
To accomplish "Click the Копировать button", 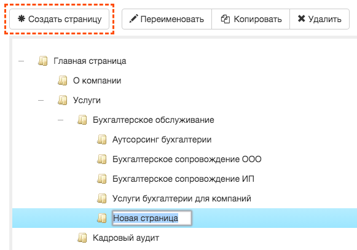I will (x=251, y=19).
